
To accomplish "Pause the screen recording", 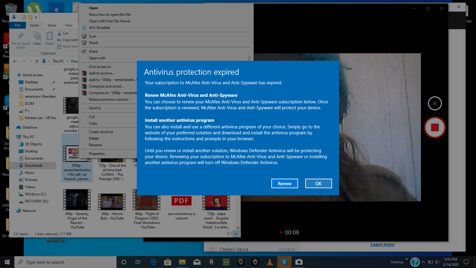I will click(x=435, y=103).
